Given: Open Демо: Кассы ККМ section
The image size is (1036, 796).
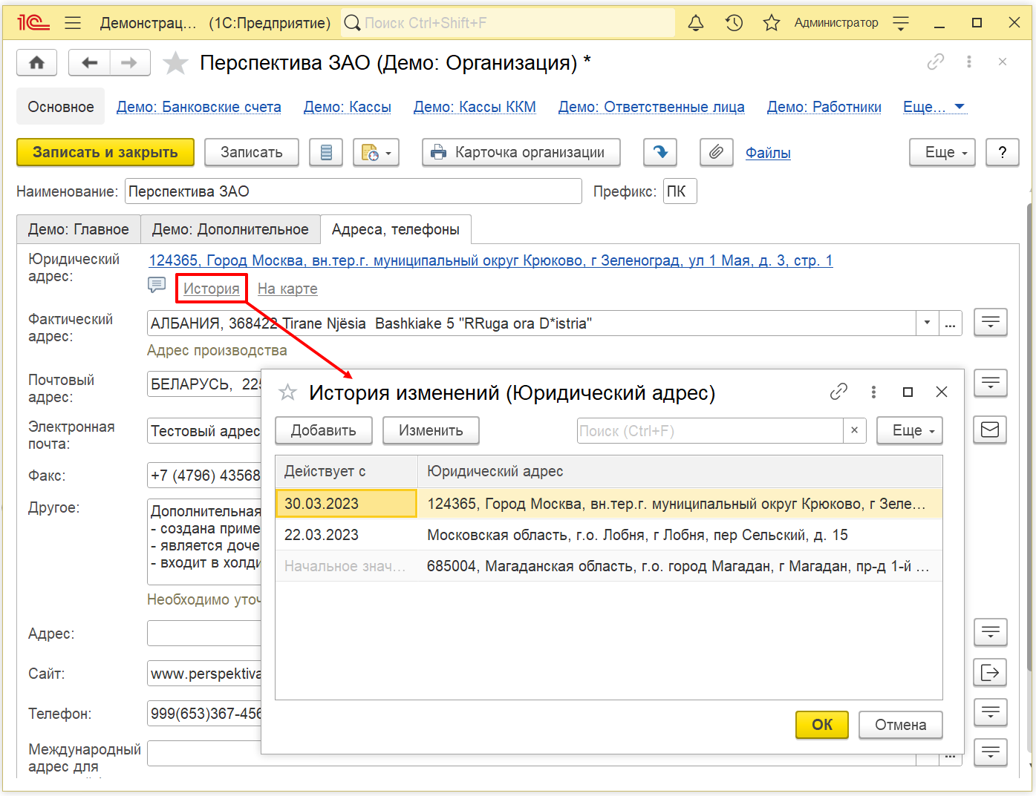Looking at the screenshot, I should [x=475, y=107].
